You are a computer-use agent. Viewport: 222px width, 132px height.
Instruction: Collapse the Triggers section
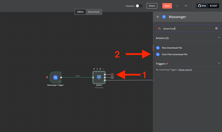pos(219,64)
